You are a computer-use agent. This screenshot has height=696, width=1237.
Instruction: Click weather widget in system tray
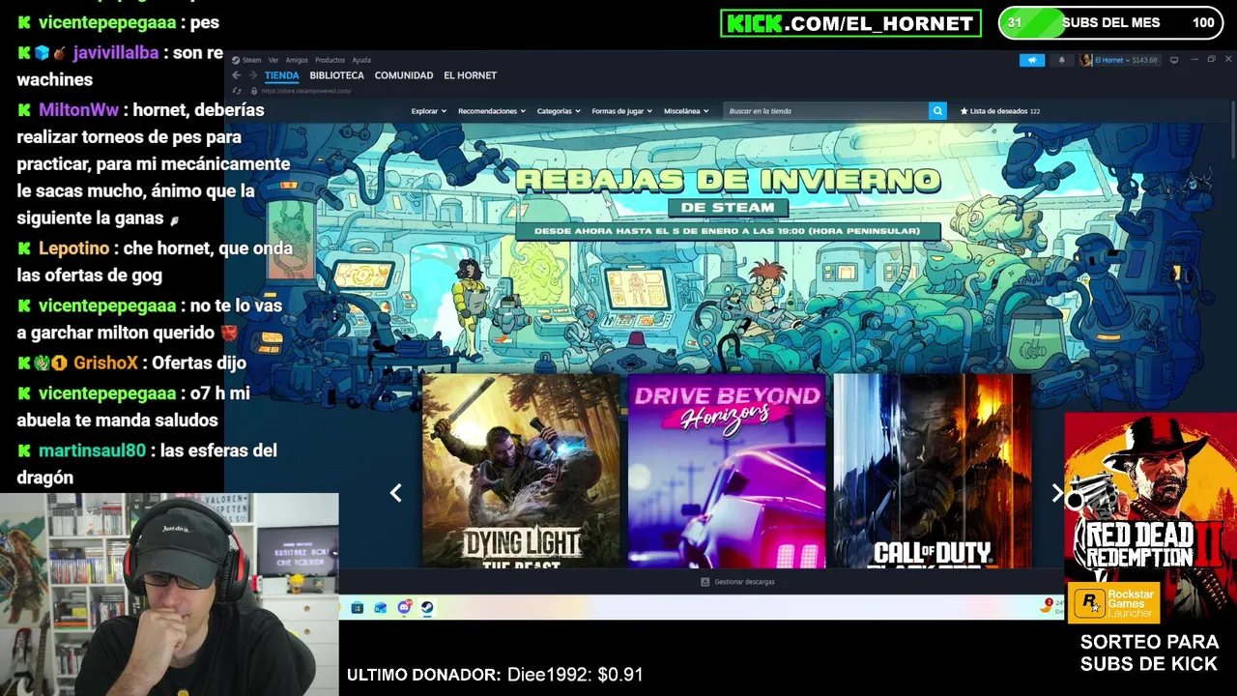point(1051,607)
